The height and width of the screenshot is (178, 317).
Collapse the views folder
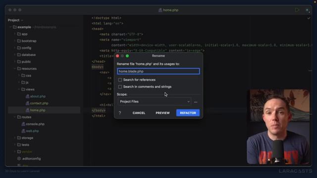pyautogui.click(x=19, y=89)
